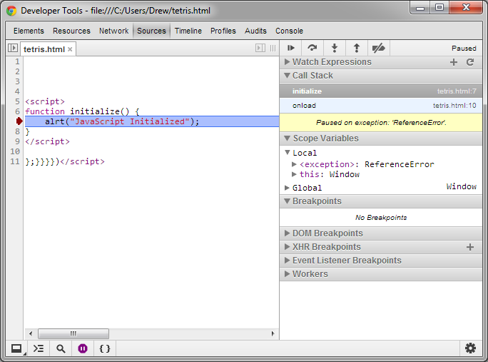This screenshot has height=362, width=488.
Task: Select the onload call stack frame
Action: point(381,106)
